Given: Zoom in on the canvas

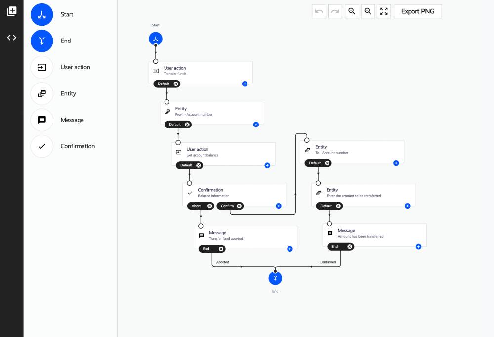Looking at the screenshot, I should [352, 11].
